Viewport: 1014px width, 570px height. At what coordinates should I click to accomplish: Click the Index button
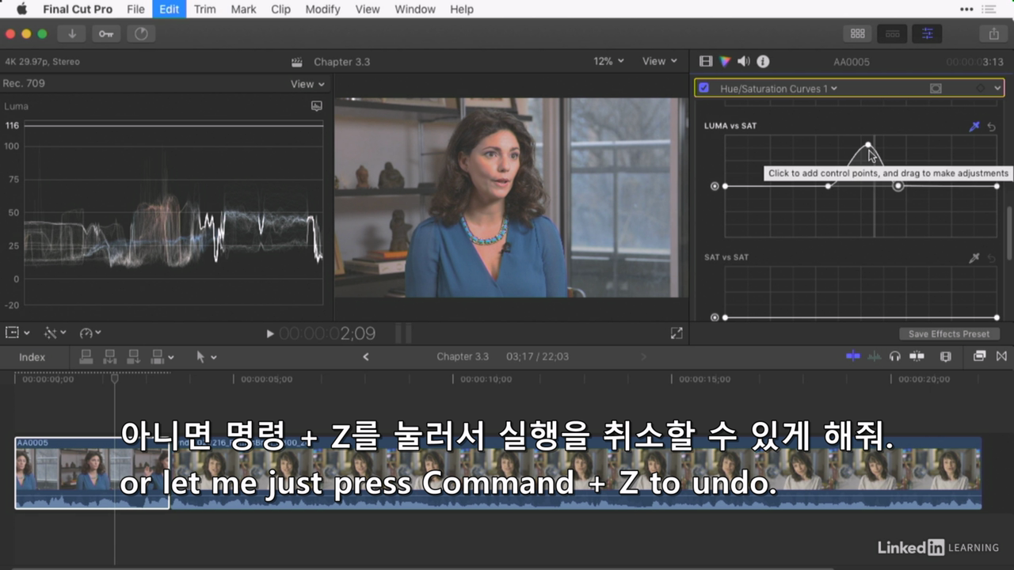point(32,357)
